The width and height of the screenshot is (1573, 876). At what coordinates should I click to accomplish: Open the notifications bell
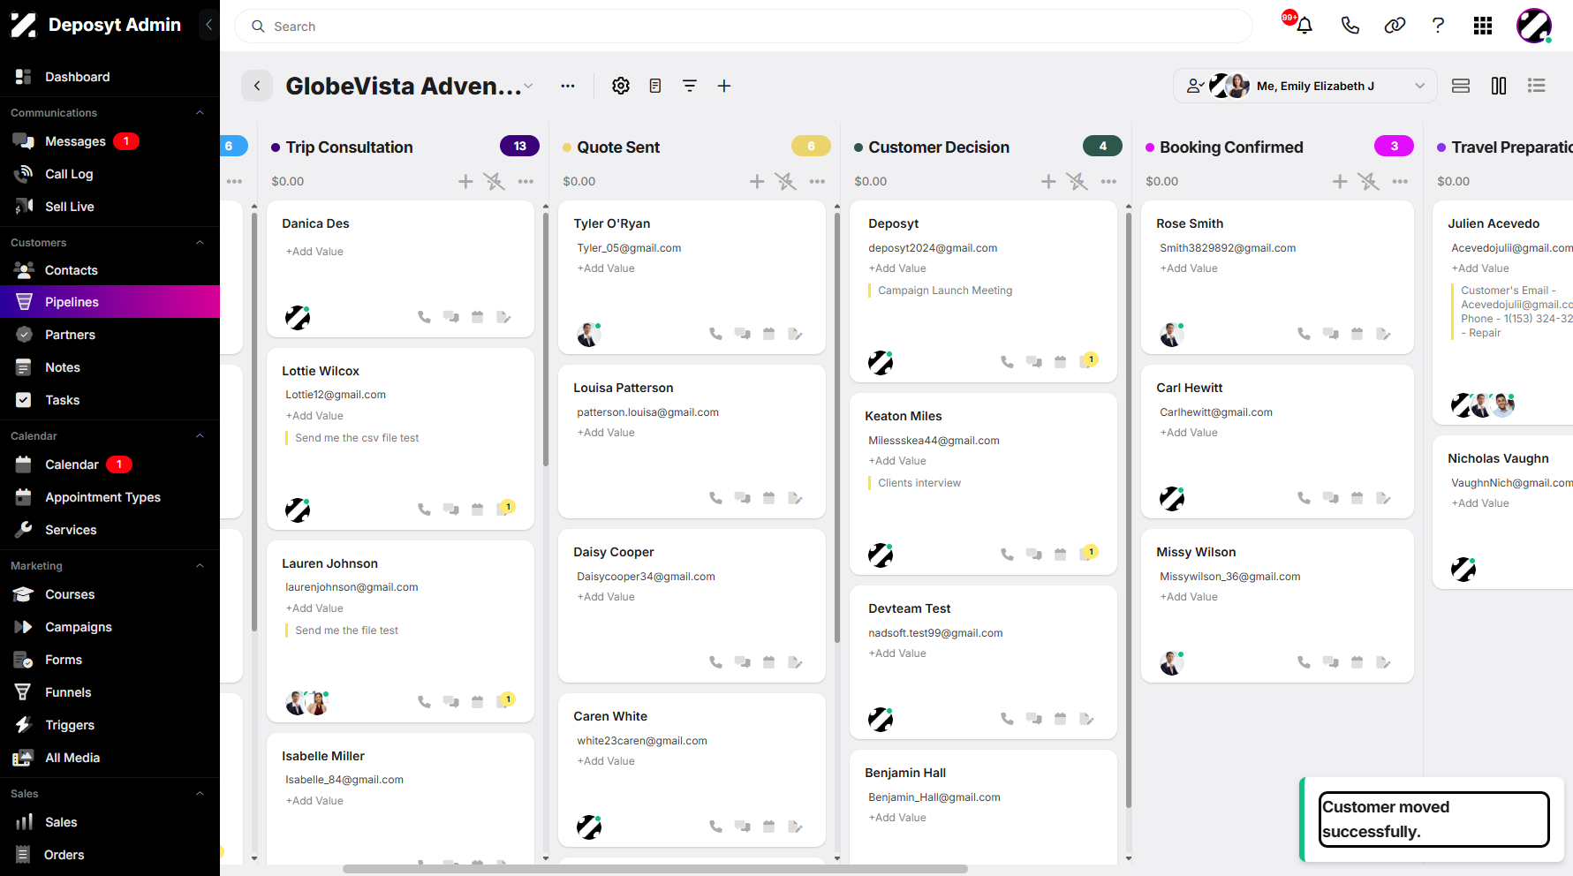pos(1304,26)
